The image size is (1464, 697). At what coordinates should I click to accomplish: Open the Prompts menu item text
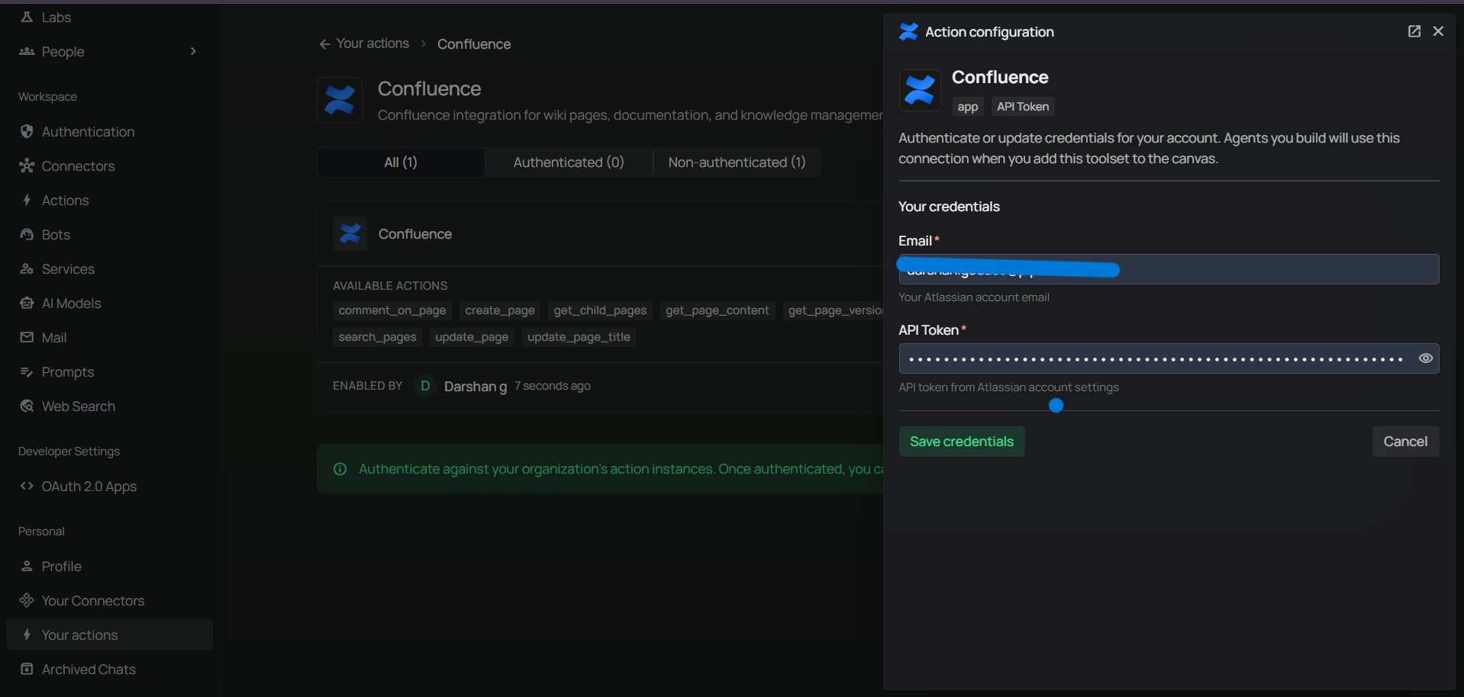[68, 371]
